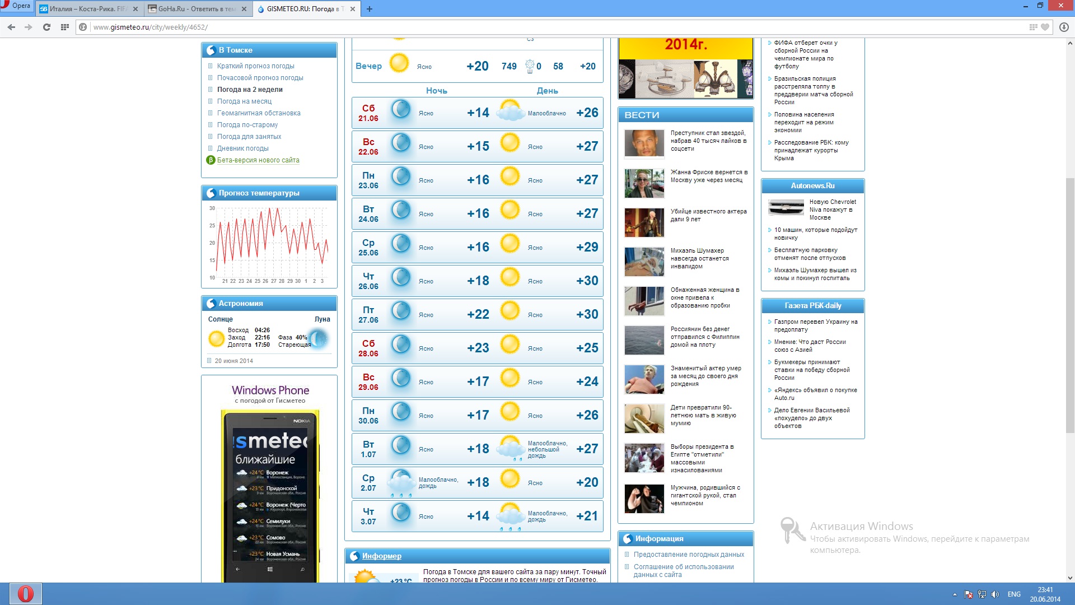This screenshot has height=605, width=1075.
Task: Open the Michael Schumacher news thumbnail
Action: tap(644, 262)
